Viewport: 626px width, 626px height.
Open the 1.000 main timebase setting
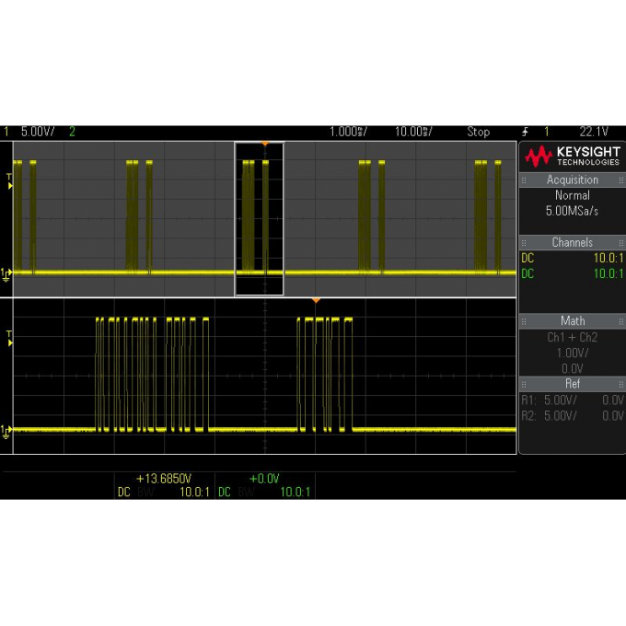click(348, 132)
